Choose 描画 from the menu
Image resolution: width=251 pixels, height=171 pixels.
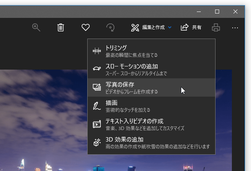point(151,106)
